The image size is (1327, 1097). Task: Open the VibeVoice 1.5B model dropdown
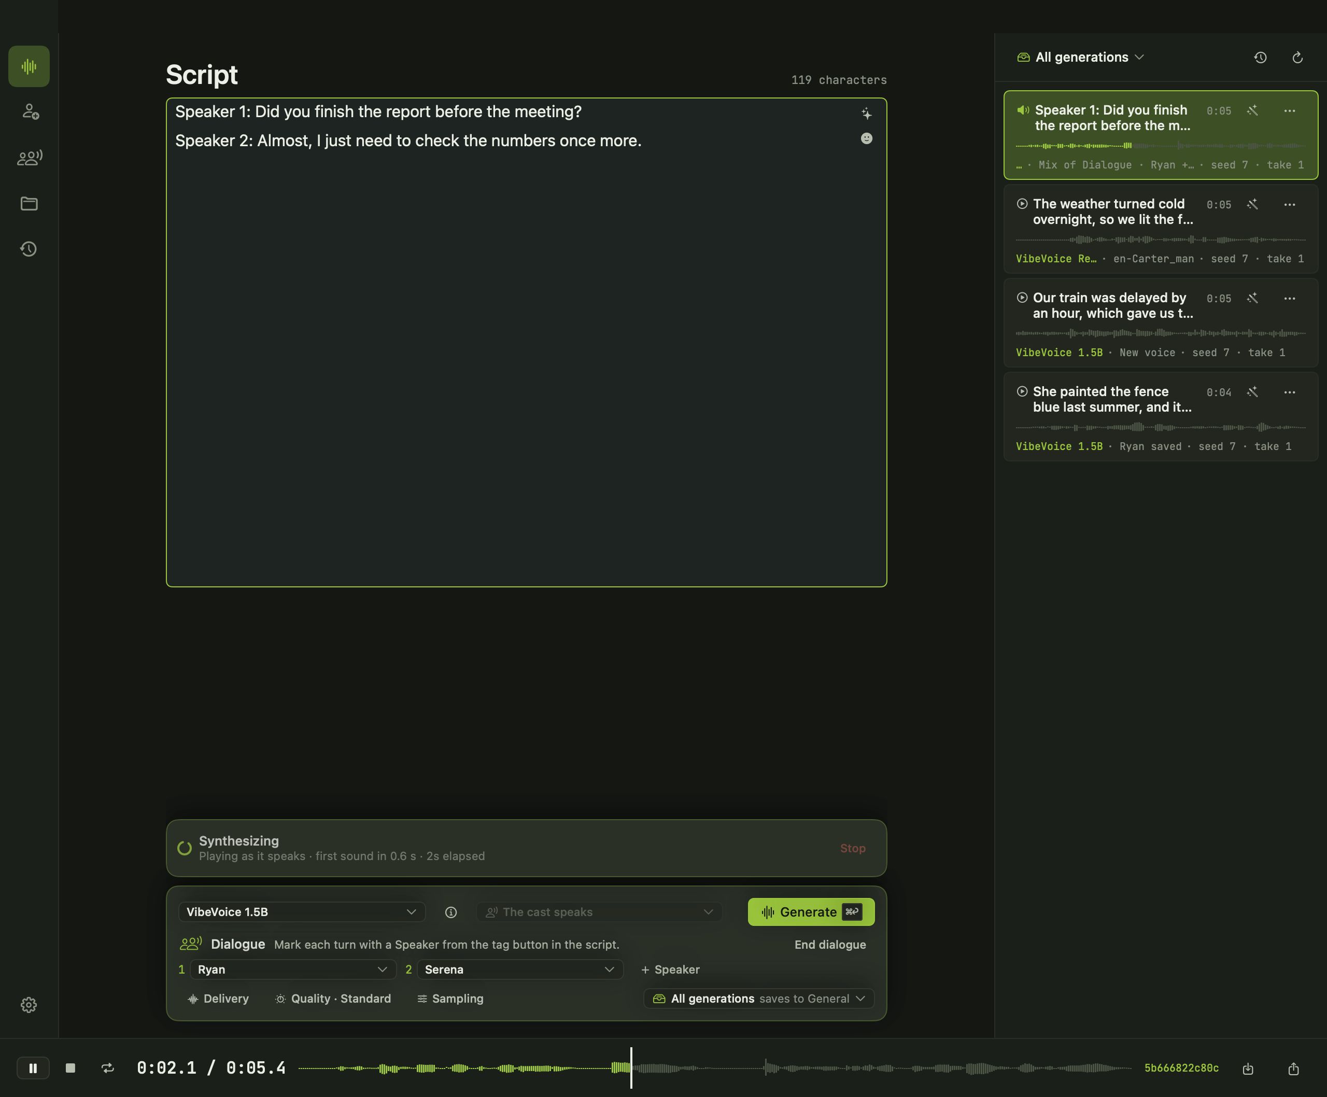[x=301, y=912]
